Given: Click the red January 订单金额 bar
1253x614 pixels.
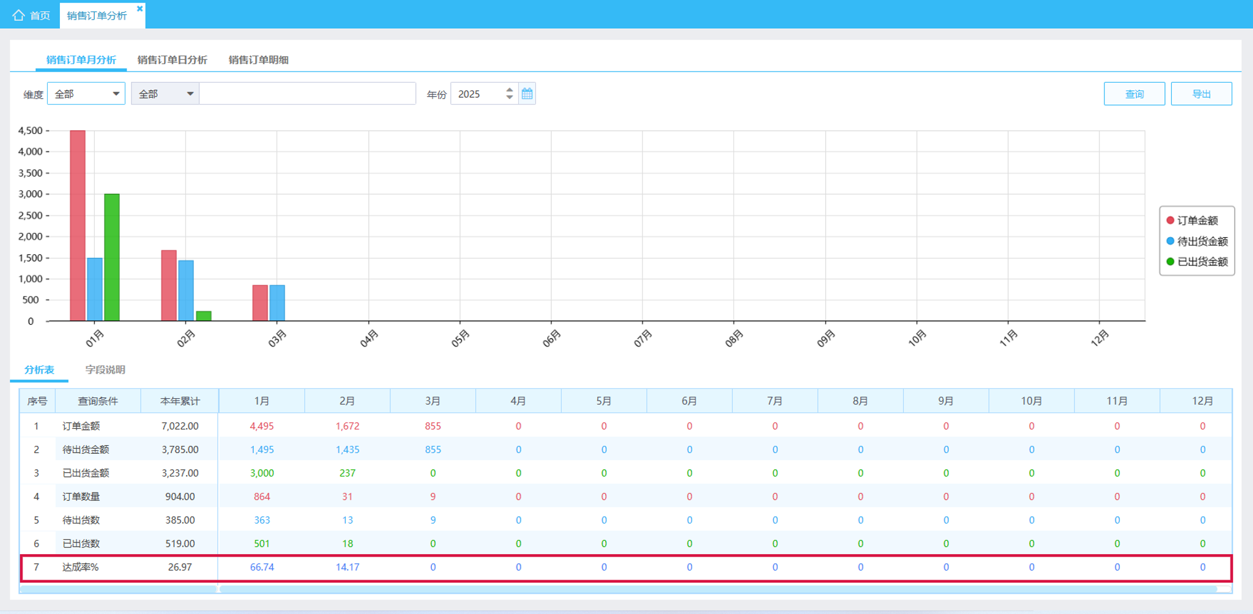Looking at the screenshot, I should [x=78, y=226].
